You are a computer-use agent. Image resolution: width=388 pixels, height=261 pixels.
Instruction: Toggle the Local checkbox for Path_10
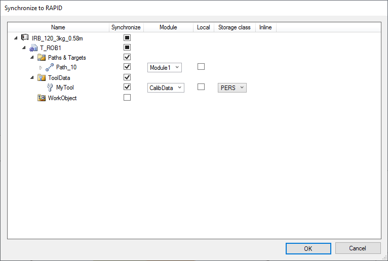[201, 67]
